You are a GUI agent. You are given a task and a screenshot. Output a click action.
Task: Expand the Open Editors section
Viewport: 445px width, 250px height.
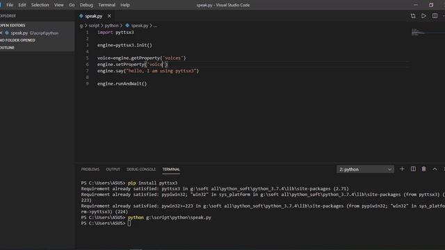tap(37, 25)
